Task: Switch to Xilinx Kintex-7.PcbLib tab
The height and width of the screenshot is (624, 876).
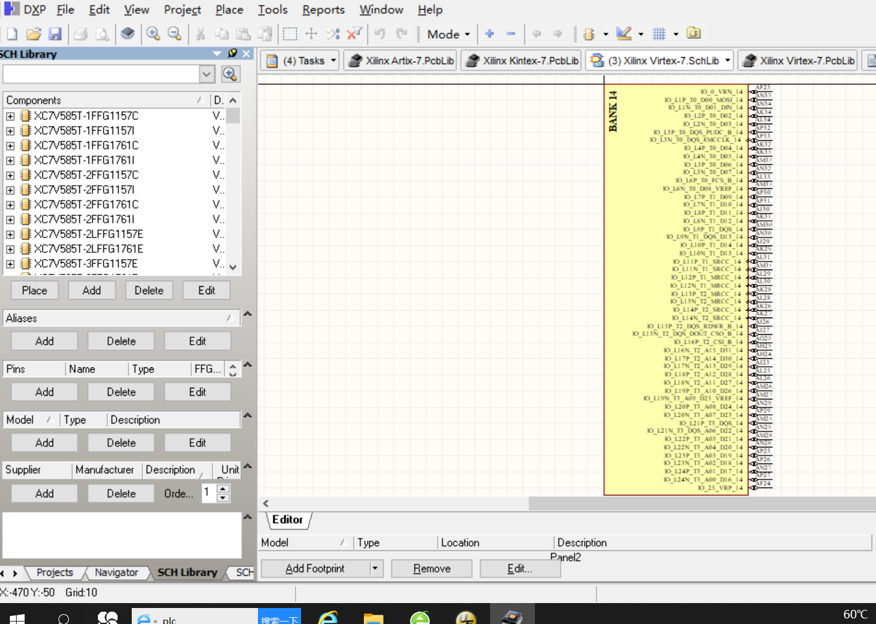Action: click(522, 60)
